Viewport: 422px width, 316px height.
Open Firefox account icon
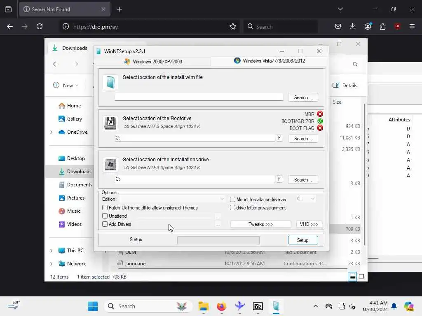pos(368,26)
